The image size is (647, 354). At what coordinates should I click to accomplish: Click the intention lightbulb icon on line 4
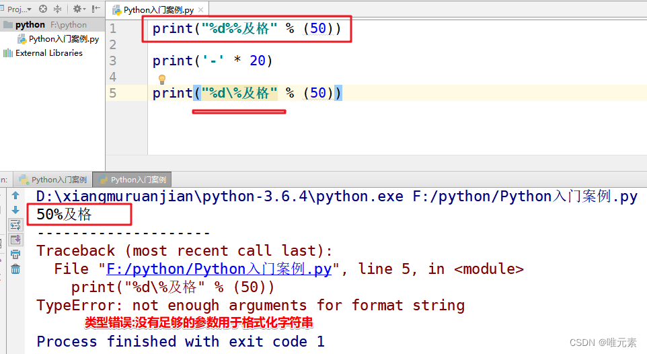pyautogui.click(x=161, y=79)
